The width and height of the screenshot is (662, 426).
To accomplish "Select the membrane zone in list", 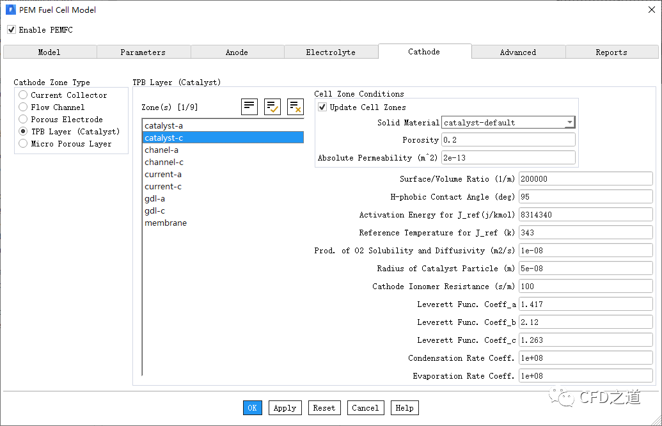I will coord(166,223).
